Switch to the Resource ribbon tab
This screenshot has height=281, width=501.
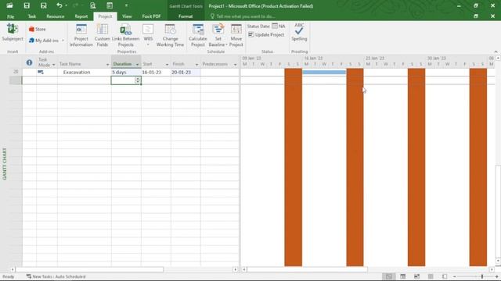(x=56, y=16)
